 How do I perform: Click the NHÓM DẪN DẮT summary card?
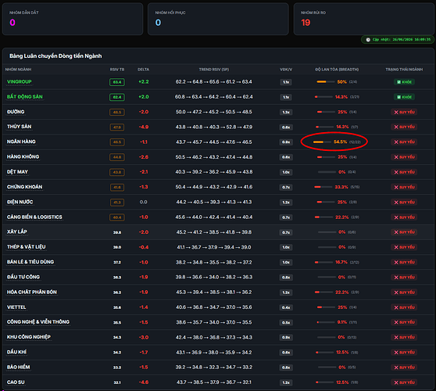73,19
